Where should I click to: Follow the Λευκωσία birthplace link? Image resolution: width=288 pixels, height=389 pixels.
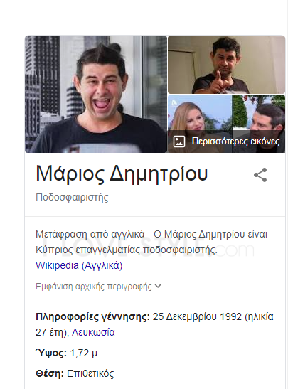point(93,332)
